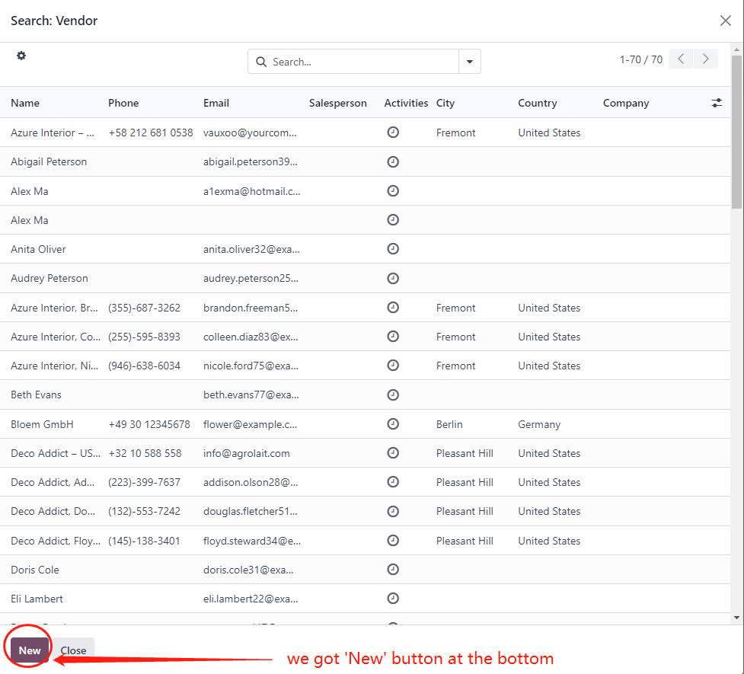Go to previous page of vendors
The image size is (744, 674).
[x=681, y=59]
